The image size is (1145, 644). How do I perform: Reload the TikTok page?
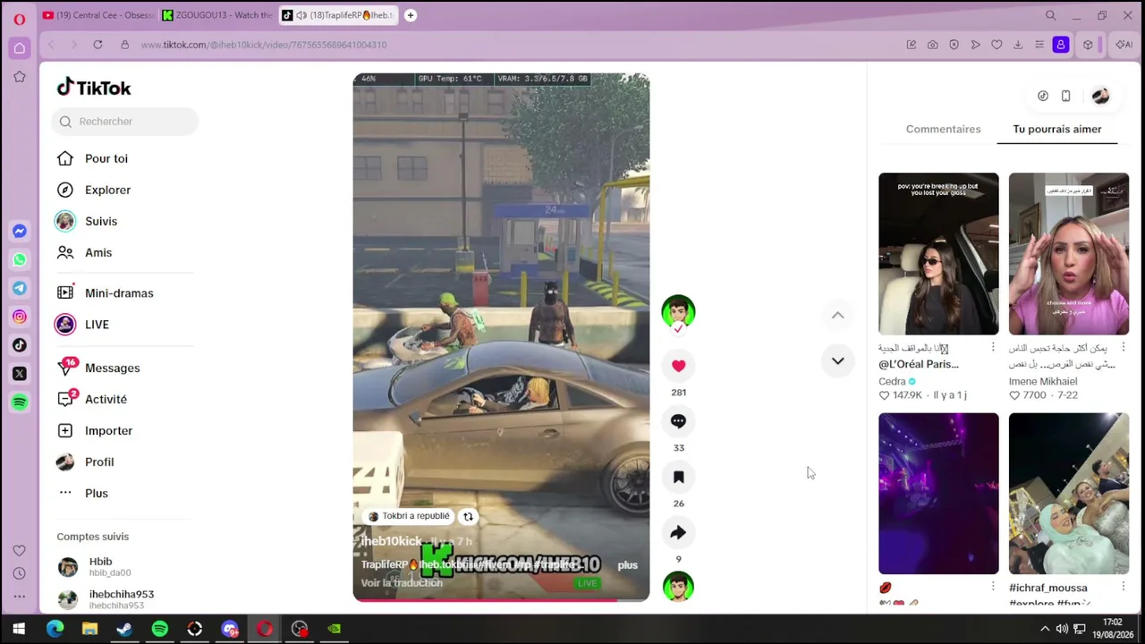tap(98, 45)
